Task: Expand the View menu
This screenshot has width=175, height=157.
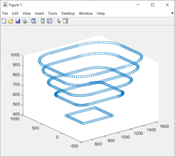Action: click(27, 13)
